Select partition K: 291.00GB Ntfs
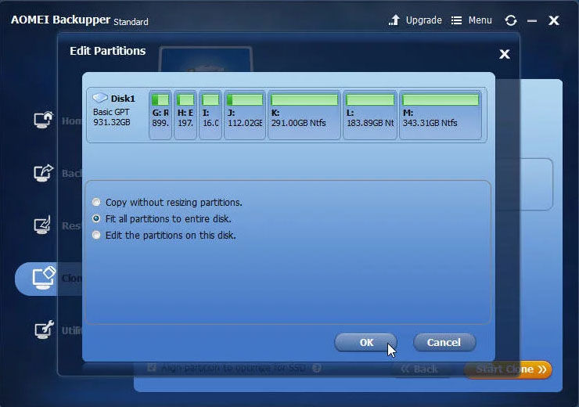Image resolution: width=579 pixels, height=407 pixels. (304, 115)
